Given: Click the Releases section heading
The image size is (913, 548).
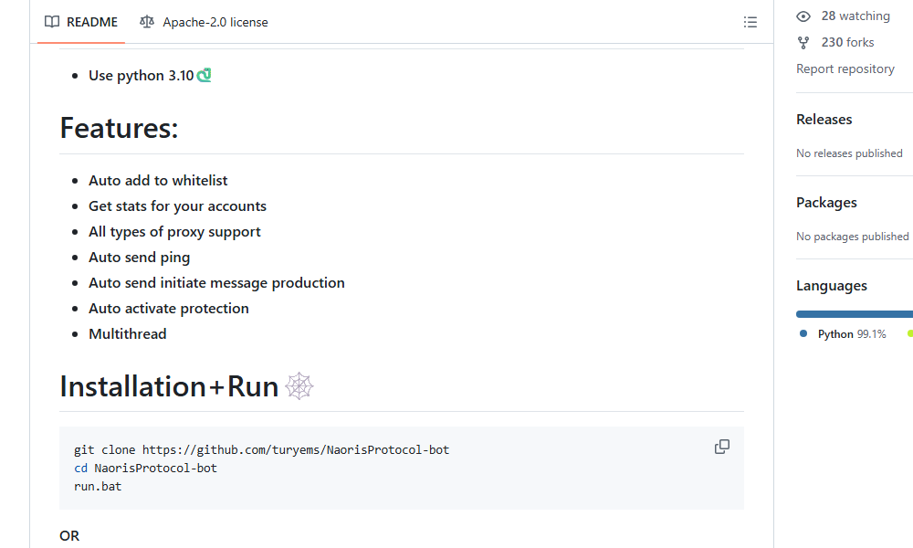Looking at the screenshot, I should point(824,119).
